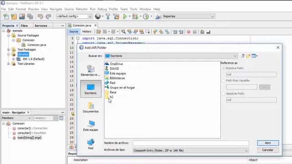Click the New File toolbar icon

point(6,16)
